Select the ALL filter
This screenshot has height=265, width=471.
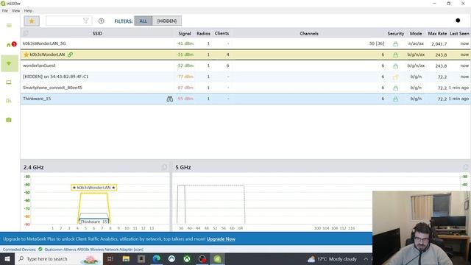(143, 21)
